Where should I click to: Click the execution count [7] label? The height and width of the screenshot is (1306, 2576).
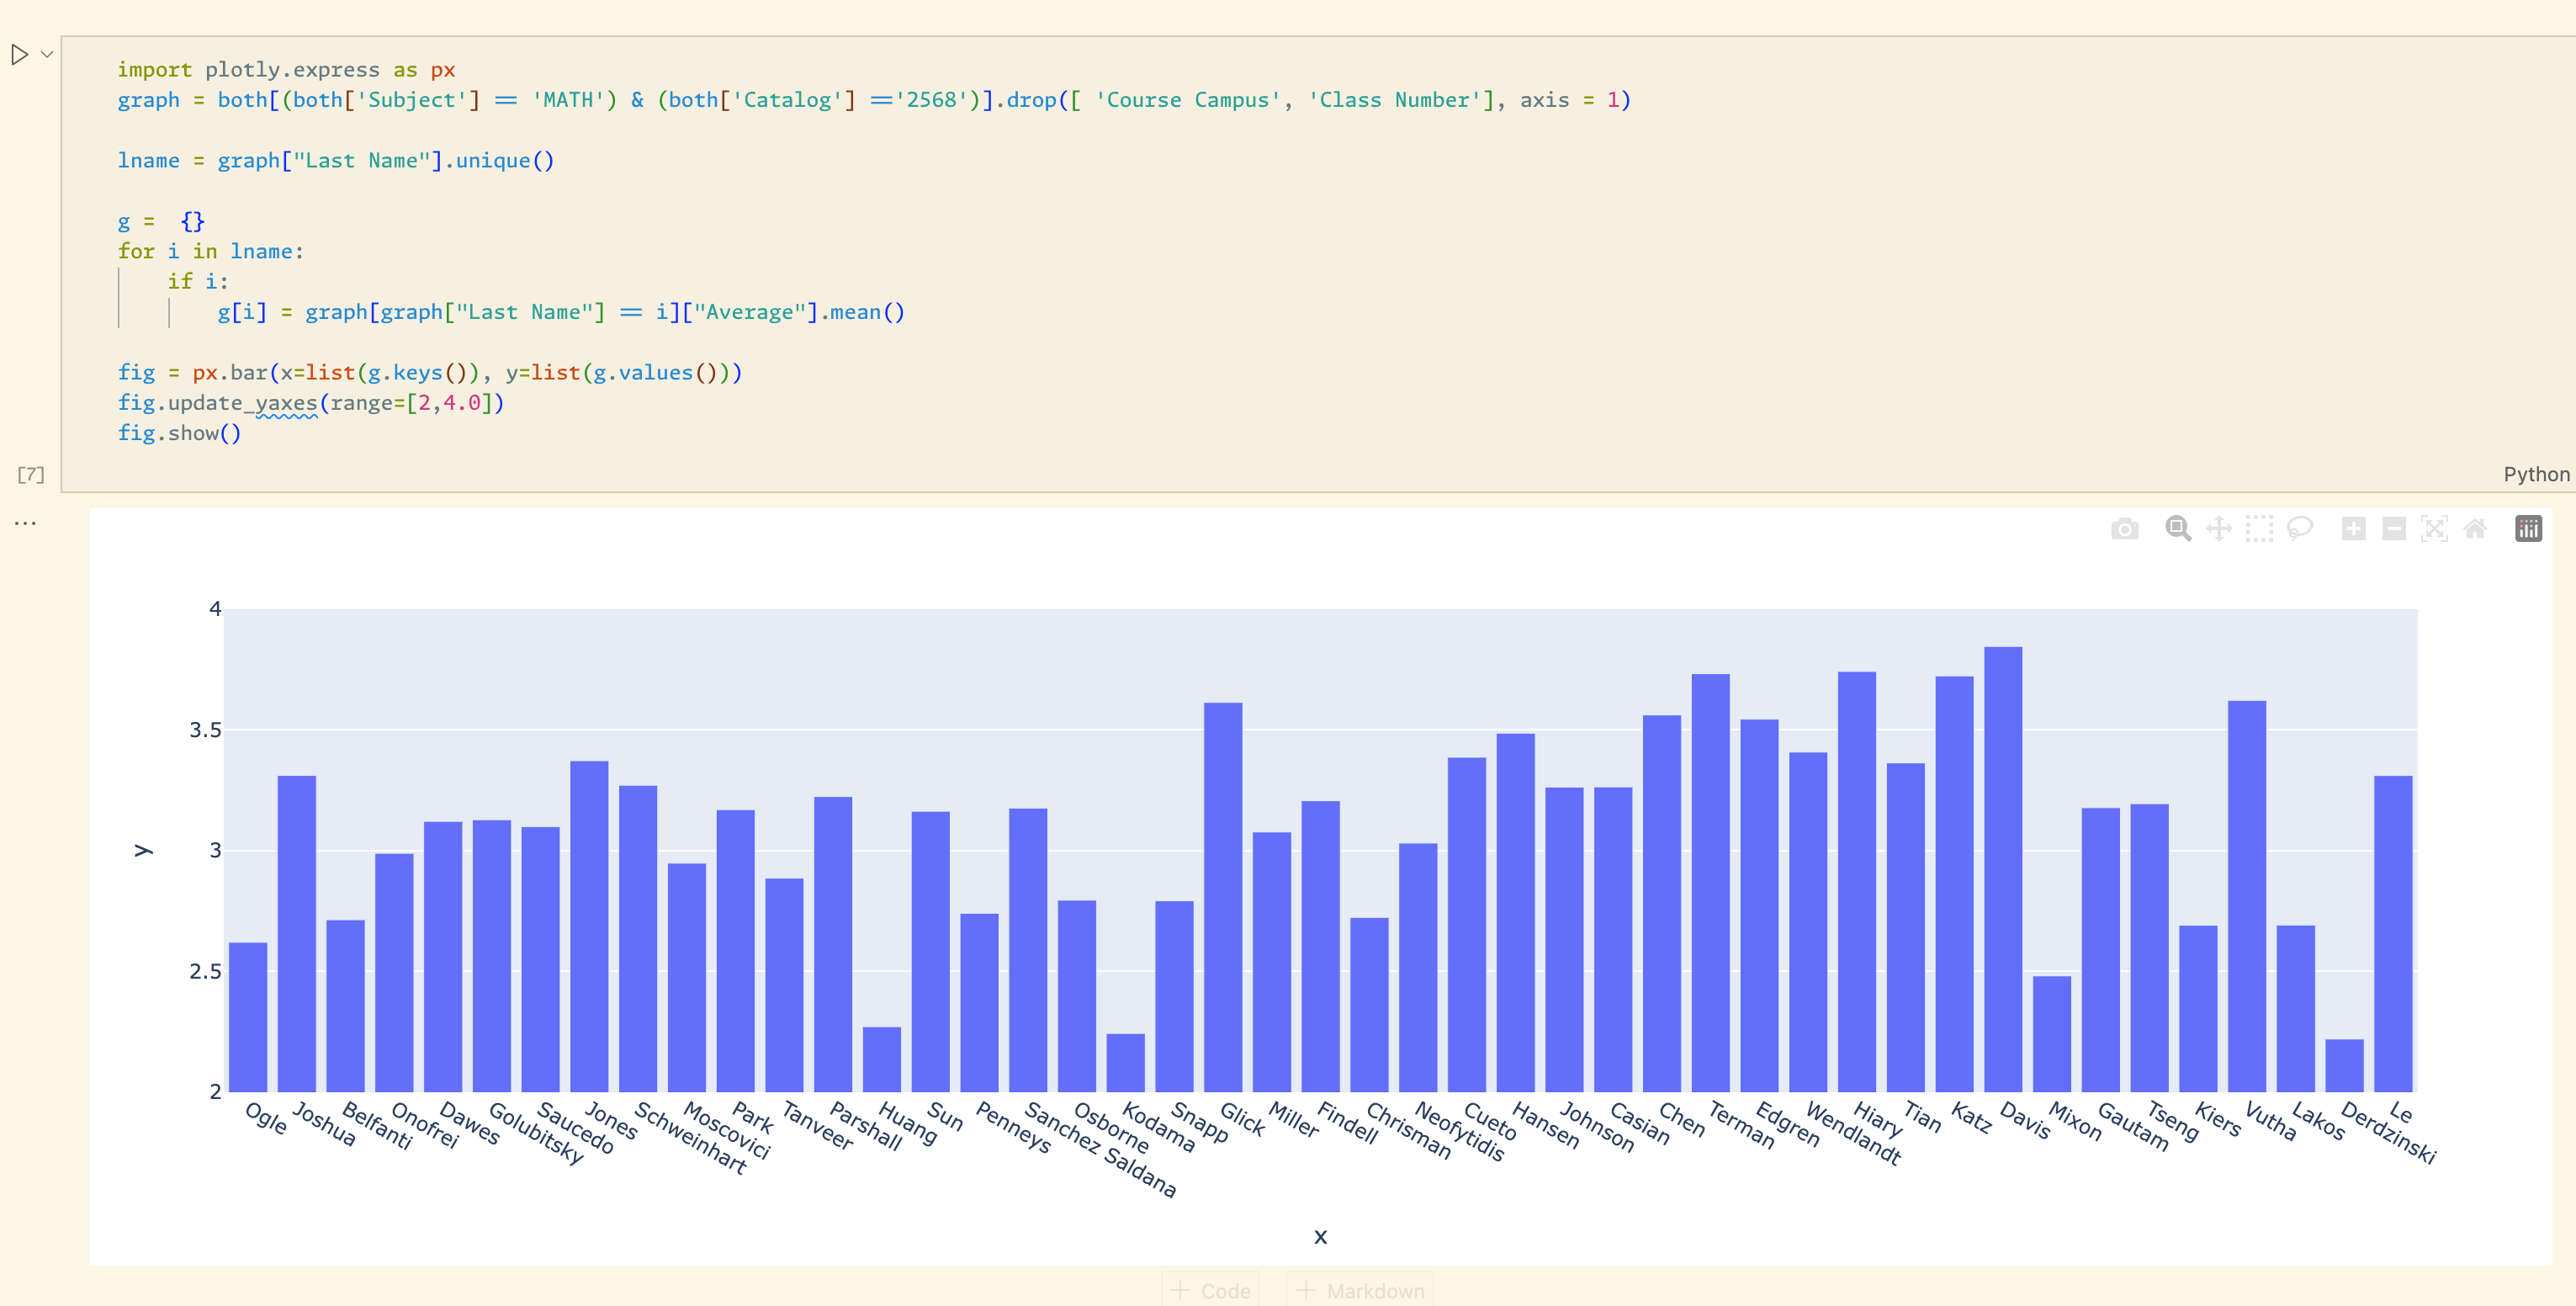pos(30,475)
